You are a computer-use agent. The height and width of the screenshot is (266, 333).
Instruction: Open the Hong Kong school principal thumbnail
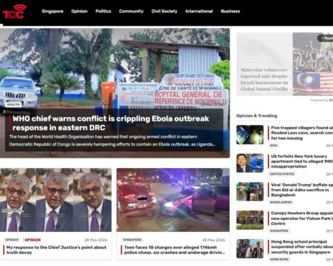[250, 249]
